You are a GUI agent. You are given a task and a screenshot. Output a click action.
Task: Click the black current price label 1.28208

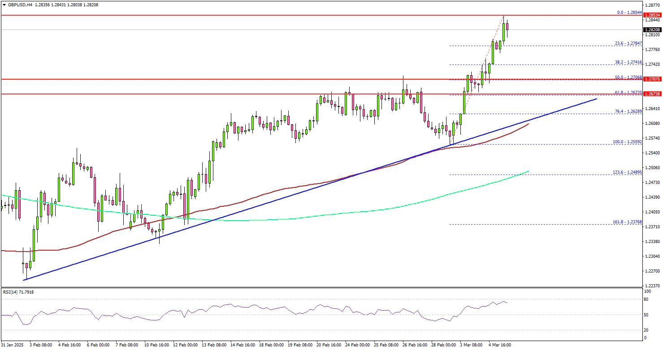coord(653,30)
